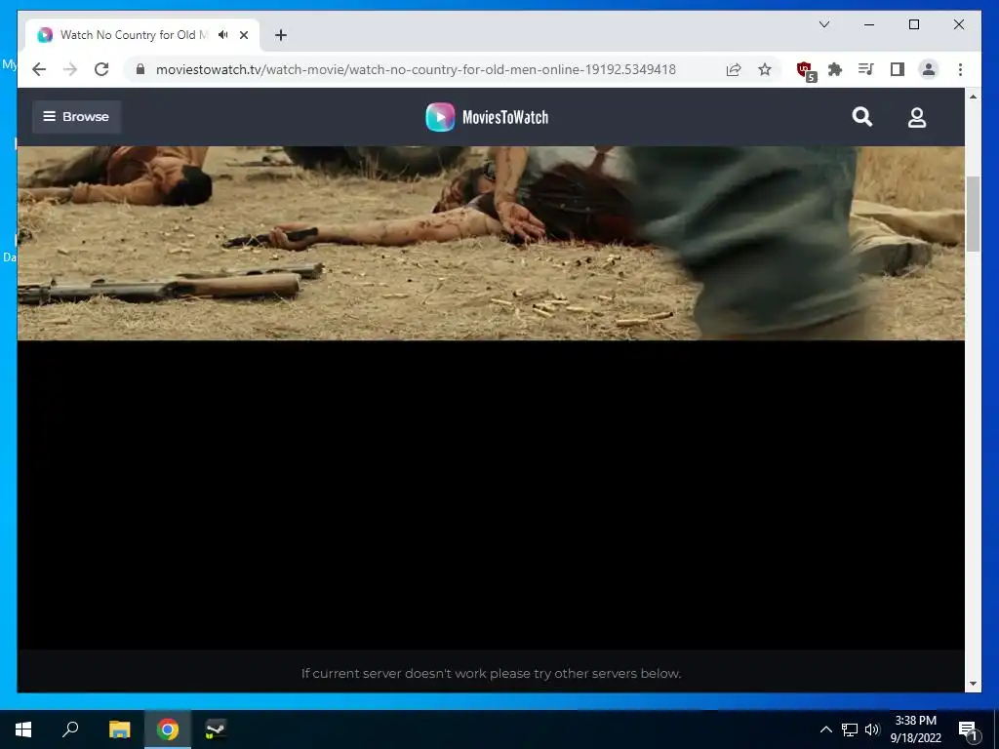999x749 pixels.
Task: Reload the page with refresh icon
Action: click(x=101, y=69)
